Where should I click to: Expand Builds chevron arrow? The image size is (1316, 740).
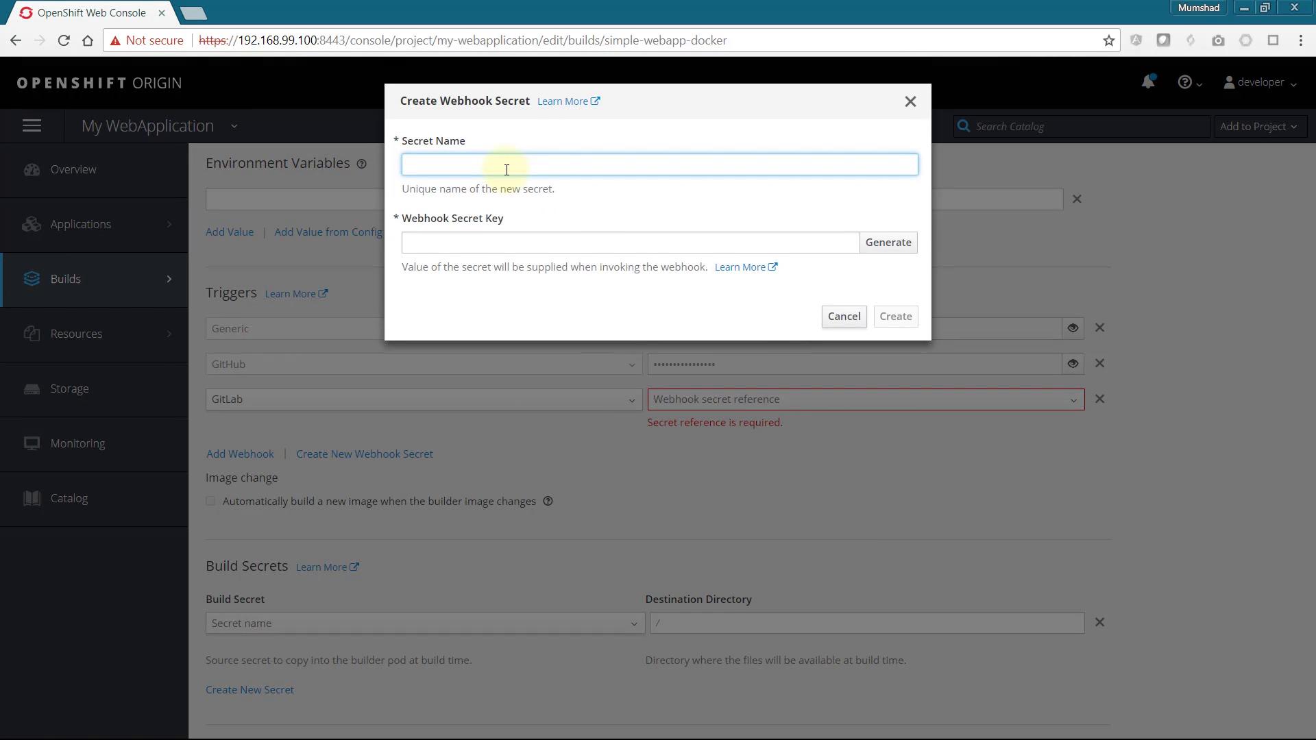coord(169,280)
